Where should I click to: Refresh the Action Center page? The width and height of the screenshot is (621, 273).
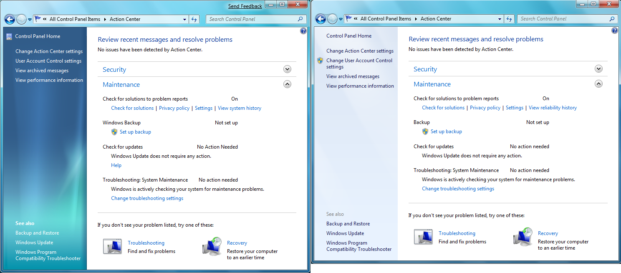tap(194, 19)
